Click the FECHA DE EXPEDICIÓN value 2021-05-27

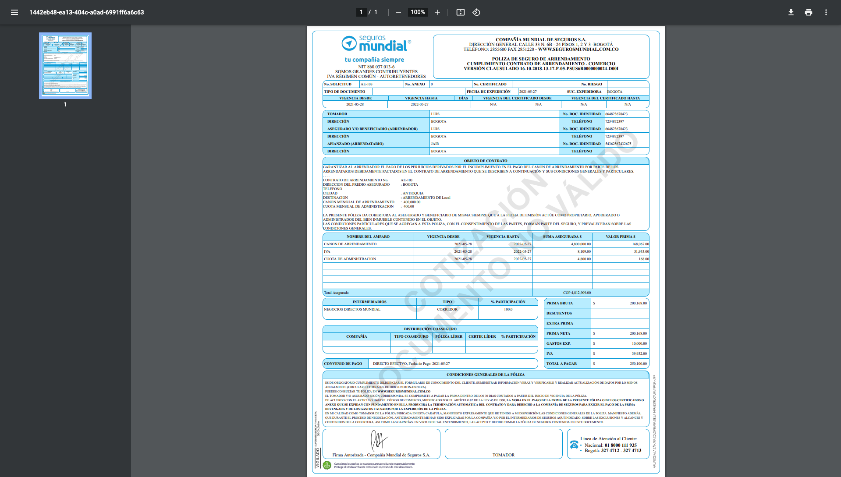(528, 92)
